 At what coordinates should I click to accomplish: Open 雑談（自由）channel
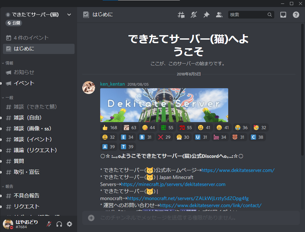click(x=39, y=118)
